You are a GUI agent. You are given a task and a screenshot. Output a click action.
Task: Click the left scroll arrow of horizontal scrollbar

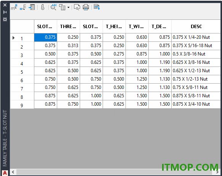point(13,172)
